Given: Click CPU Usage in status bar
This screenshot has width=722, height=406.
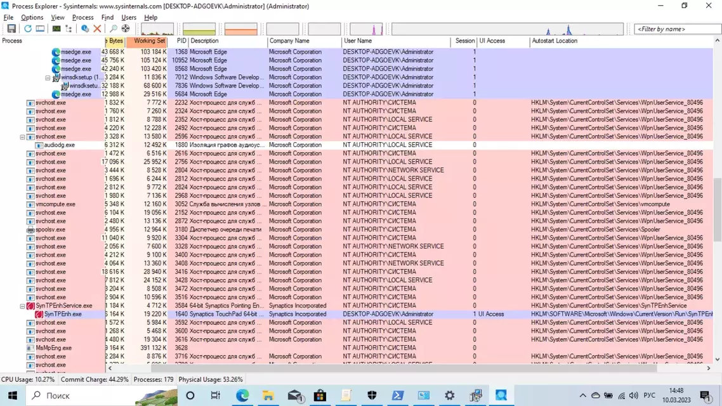Looking at the screenshot, I should pyautogui.click(x=28, y=380).
